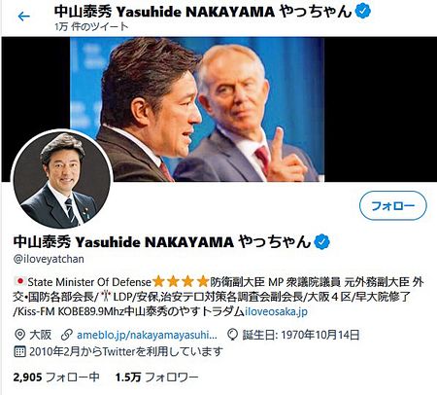Open the ameblo.jp/nakayamayasuhi... website link
The image size is (437, 395).
[147, 335]
